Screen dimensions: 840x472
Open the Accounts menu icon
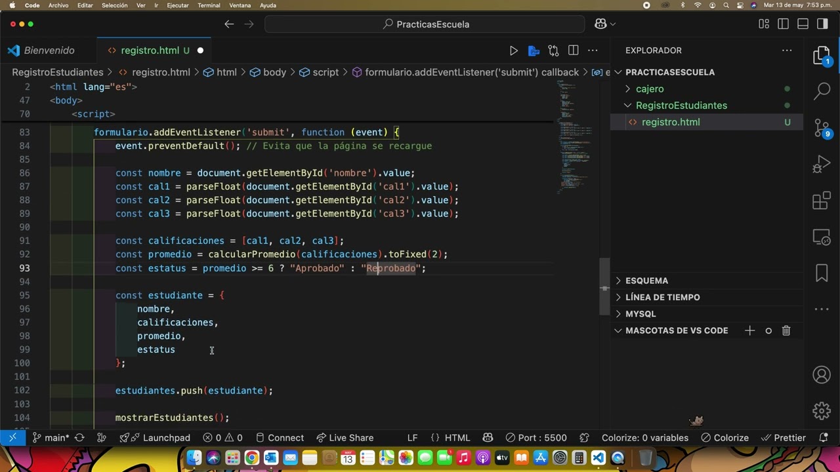click(x=822, y=375)
